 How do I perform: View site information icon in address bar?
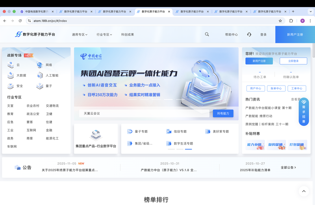29,21
